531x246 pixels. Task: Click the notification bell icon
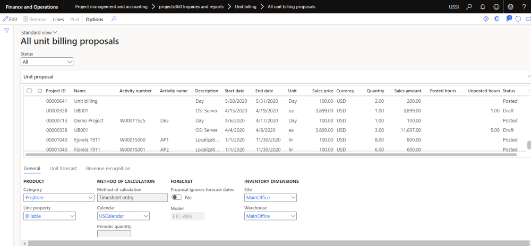(x=482, y=6)
